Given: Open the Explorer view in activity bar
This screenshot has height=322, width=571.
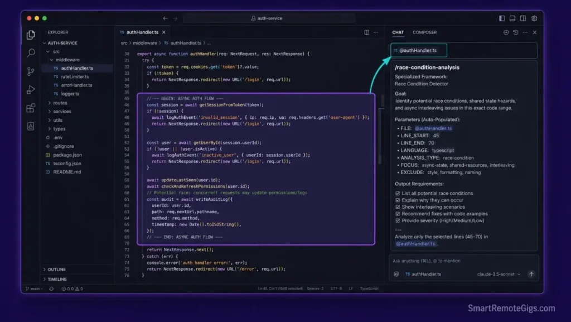Looking at the screenshot, I should pyautogui.click(x=31, y=35).
